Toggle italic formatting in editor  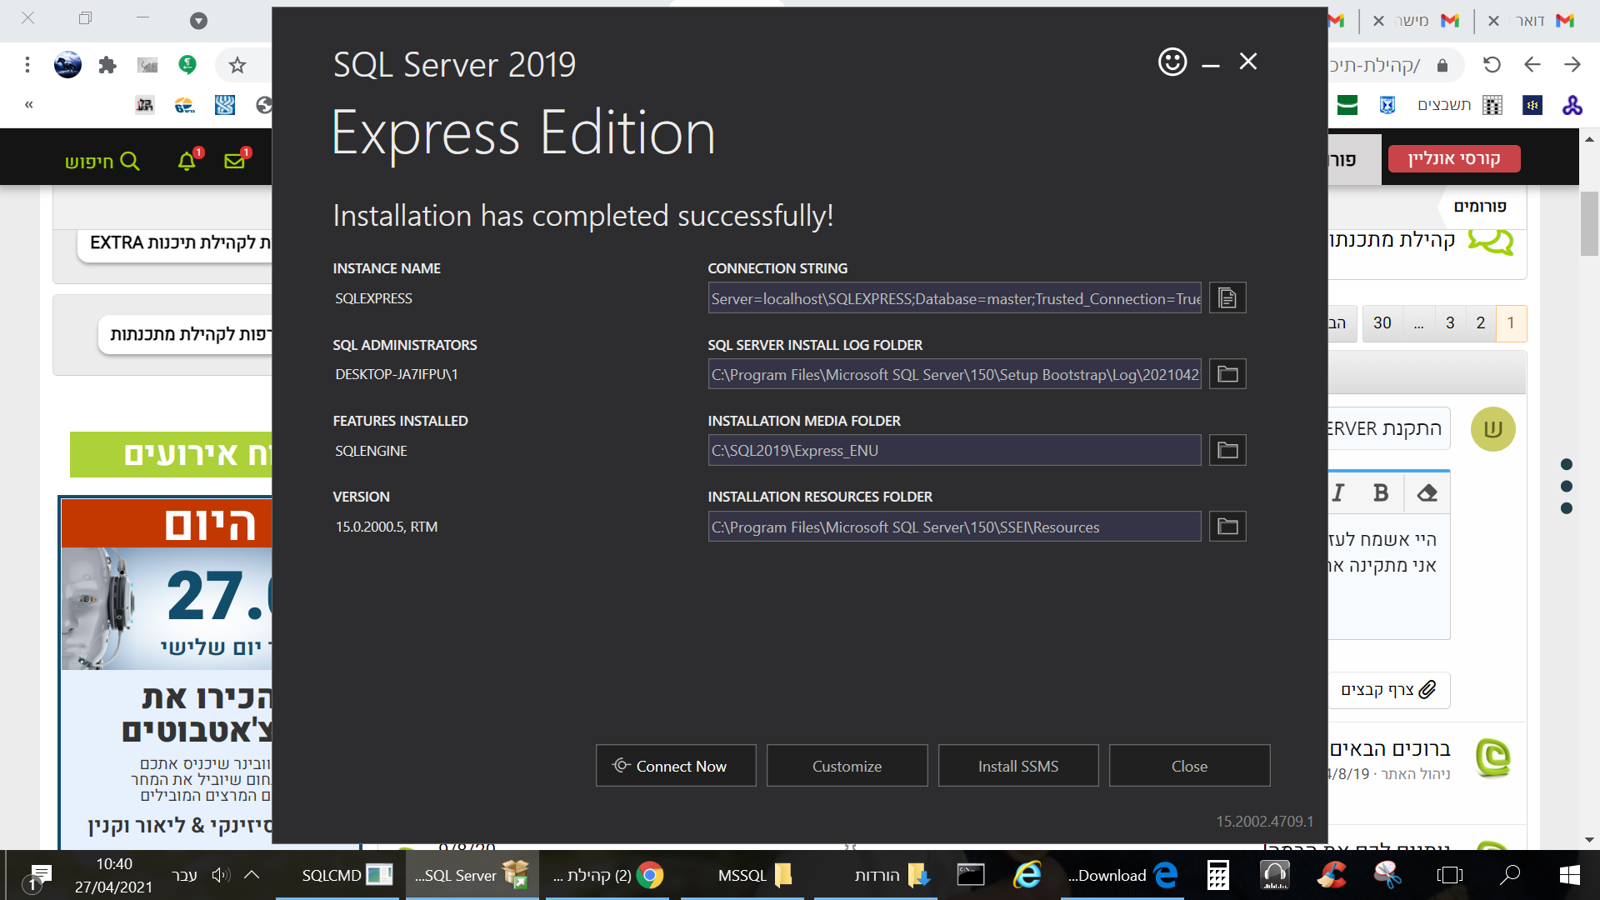point(1338,493)
